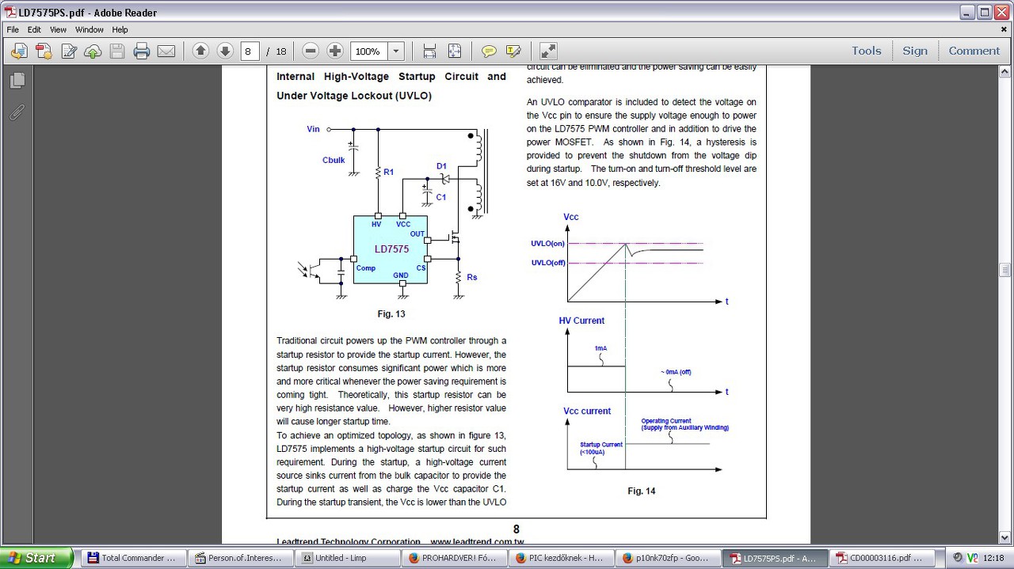Click the Start button
1014x569 pixels.
37,558
